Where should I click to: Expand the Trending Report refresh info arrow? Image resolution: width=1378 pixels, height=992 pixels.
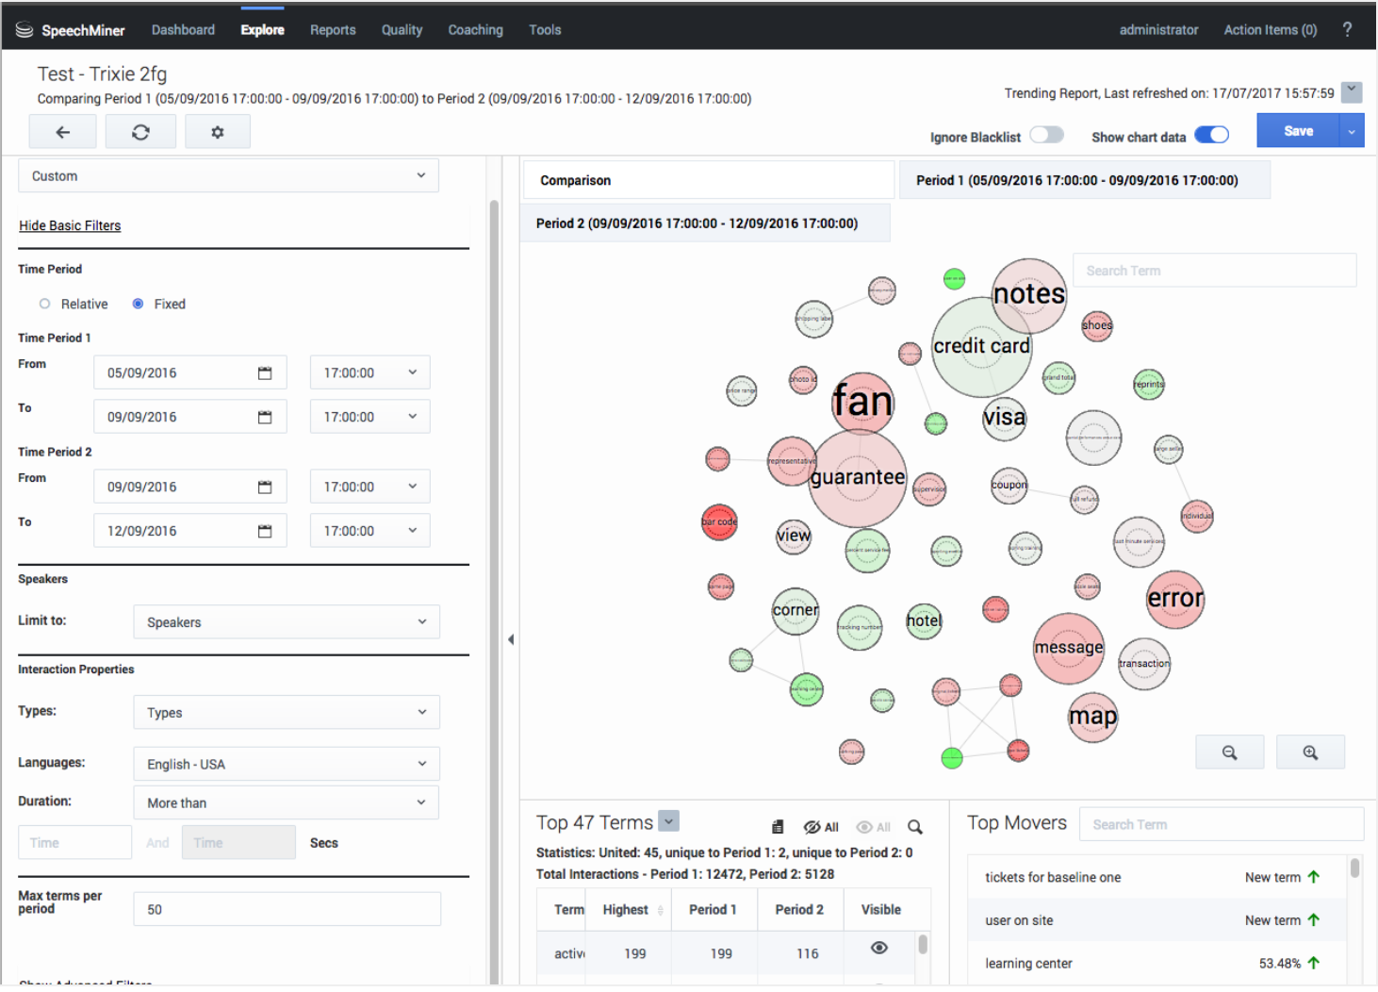point(1352,91)
